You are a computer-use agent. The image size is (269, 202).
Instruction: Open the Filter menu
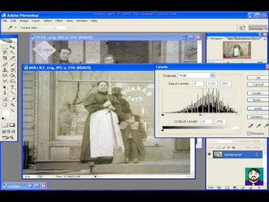pyautogui.click(x=59, y=21)
